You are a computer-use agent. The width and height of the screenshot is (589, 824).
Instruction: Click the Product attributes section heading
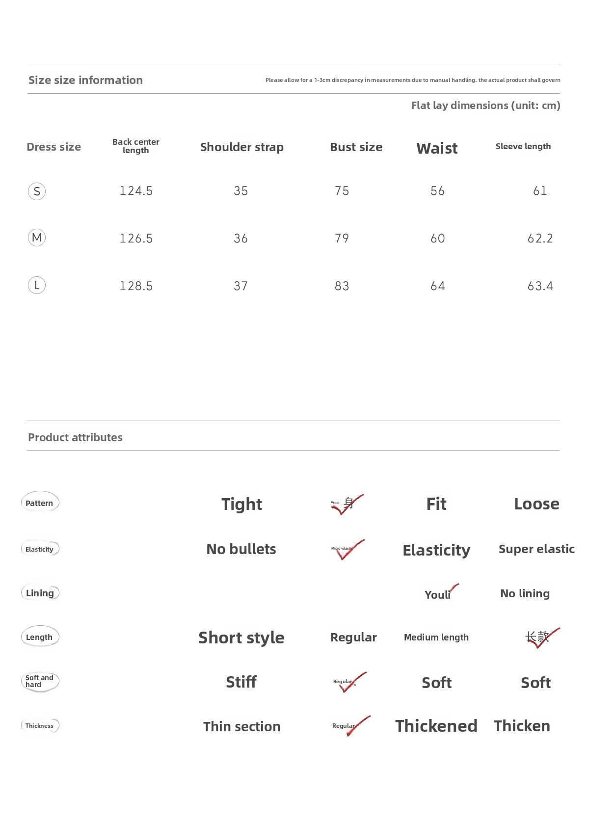(x=75, y=437)
